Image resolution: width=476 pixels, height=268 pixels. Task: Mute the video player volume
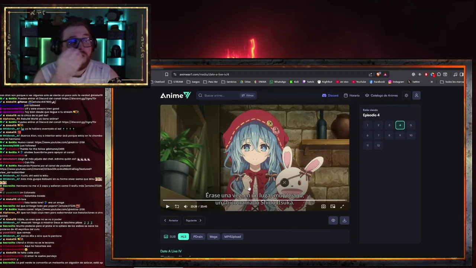pos(186,206)
